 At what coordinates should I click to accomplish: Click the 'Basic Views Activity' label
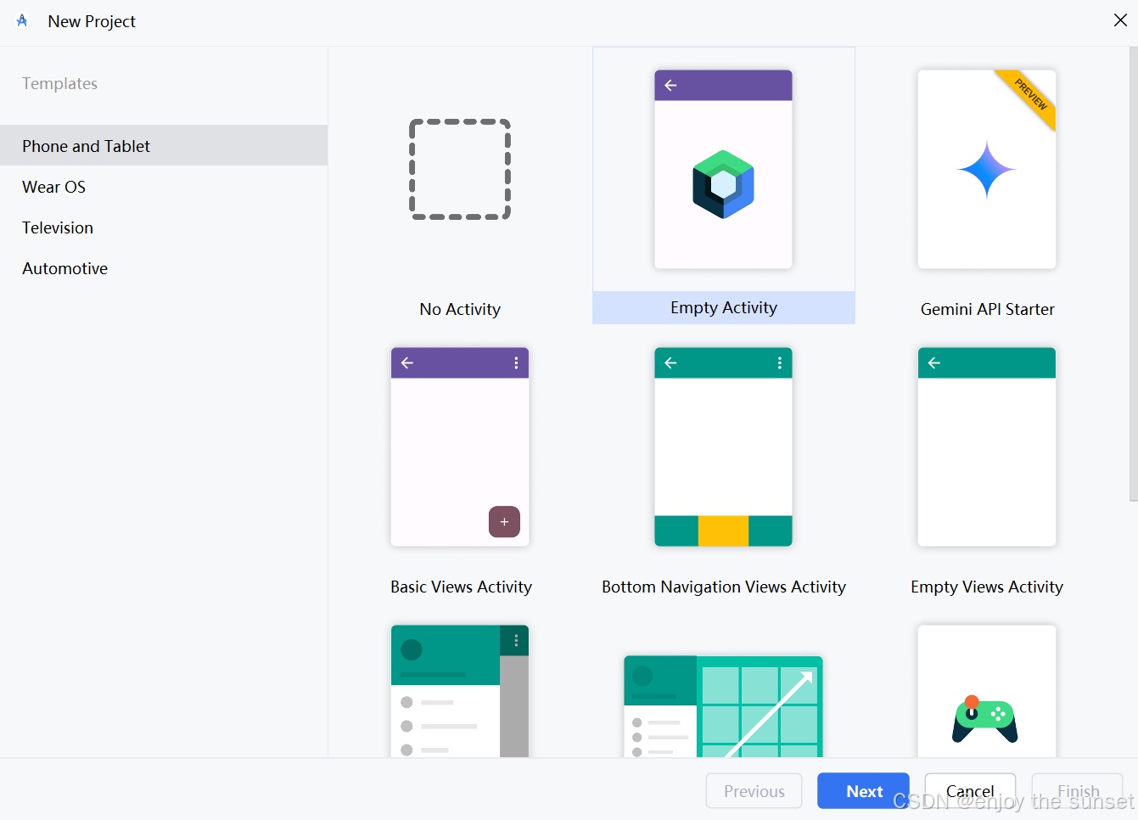(461, 587)
